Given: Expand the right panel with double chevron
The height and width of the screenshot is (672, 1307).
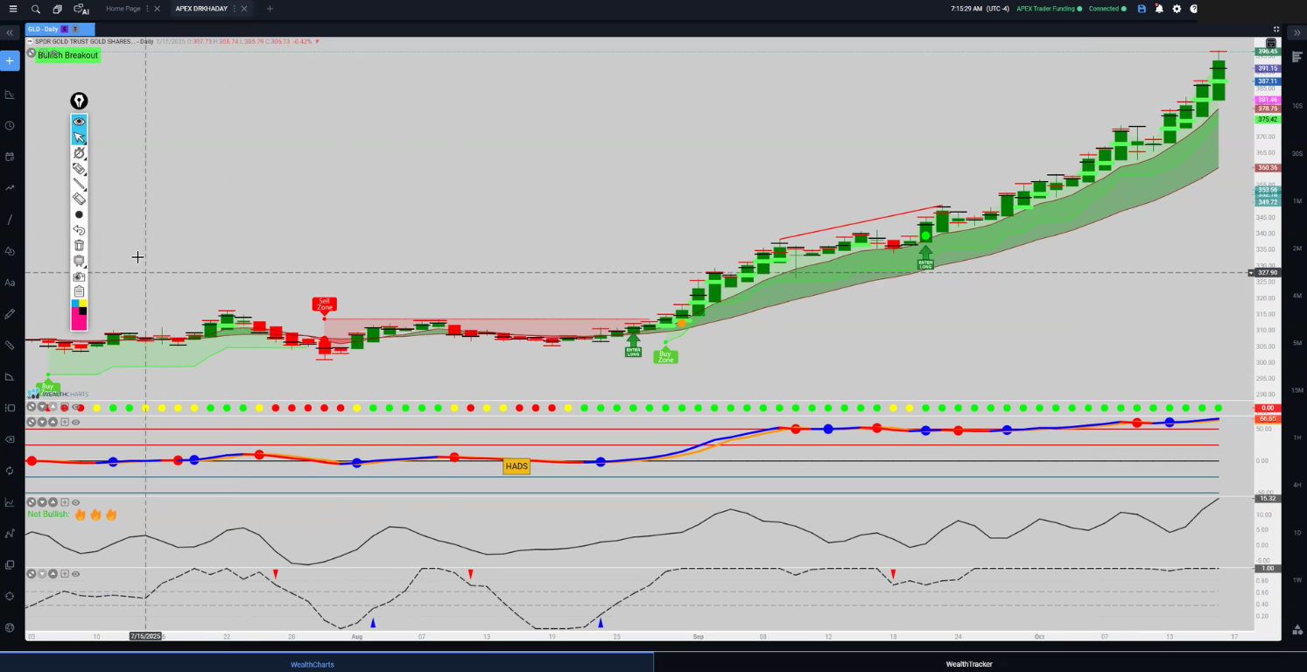Looking at the screenshot, I should 1296,32.
